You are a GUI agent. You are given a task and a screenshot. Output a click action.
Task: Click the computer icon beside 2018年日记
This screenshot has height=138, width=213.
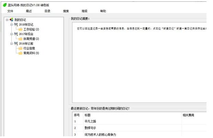point(16,25)
